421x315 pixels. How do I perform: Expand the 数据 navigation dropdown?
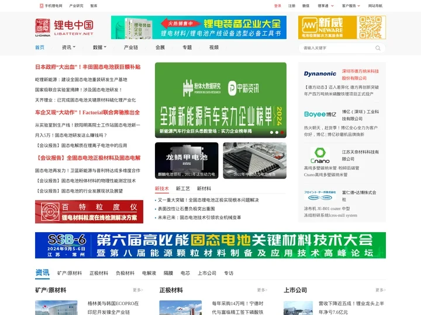click(x=99, y=47)
